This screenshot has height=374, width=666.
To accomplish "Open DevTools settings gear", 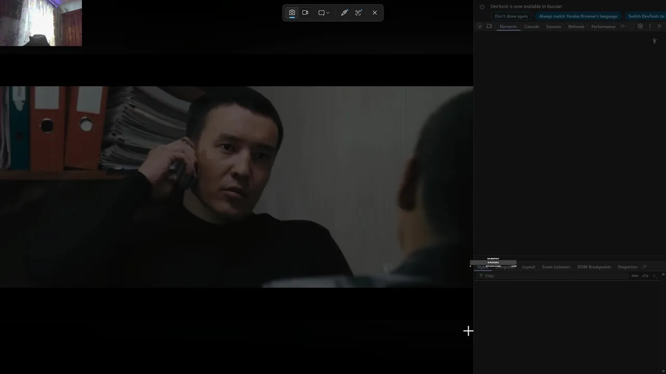I will (640, 26).
